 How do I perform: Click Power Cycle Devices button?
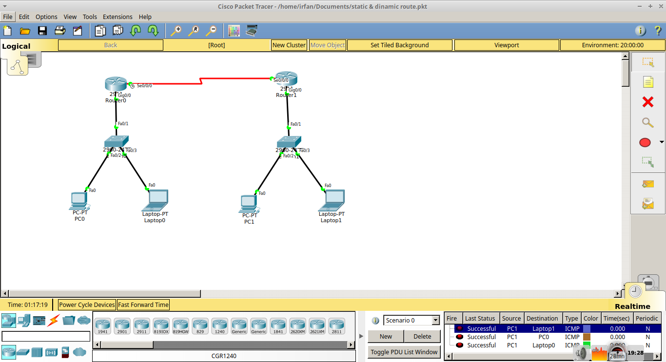[87, 305]
